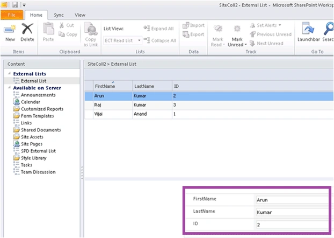The image size is (334, 238).
Task: Go to Previous Unread item
Action: coord(271,34)
